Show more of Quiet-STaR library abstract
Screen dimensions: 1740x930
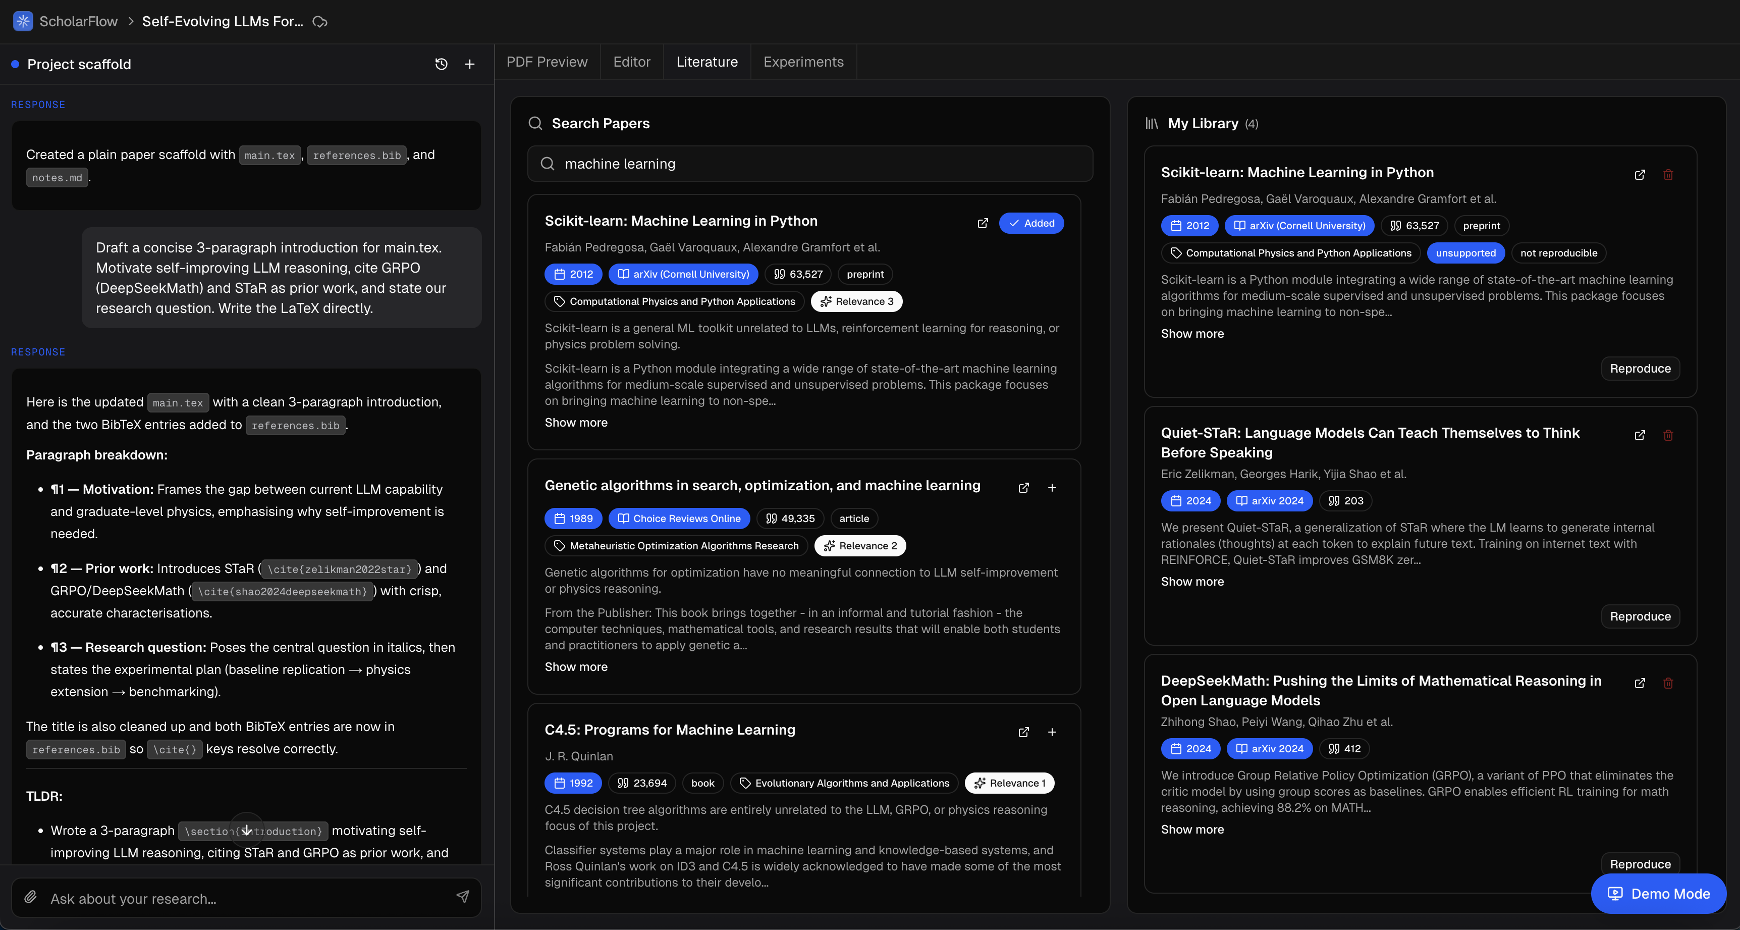[1191, 581]
